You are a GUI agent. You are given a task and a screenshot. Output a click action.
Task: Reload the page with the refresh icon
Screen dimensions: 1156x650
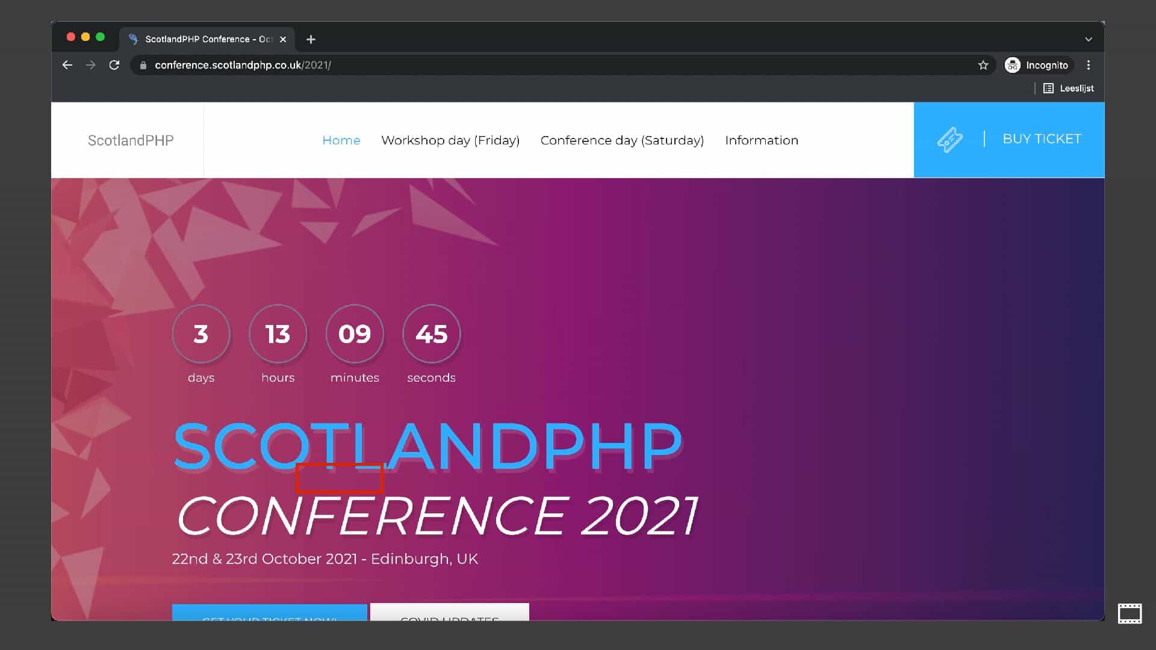pyautogui.click(x=114, y=65)
